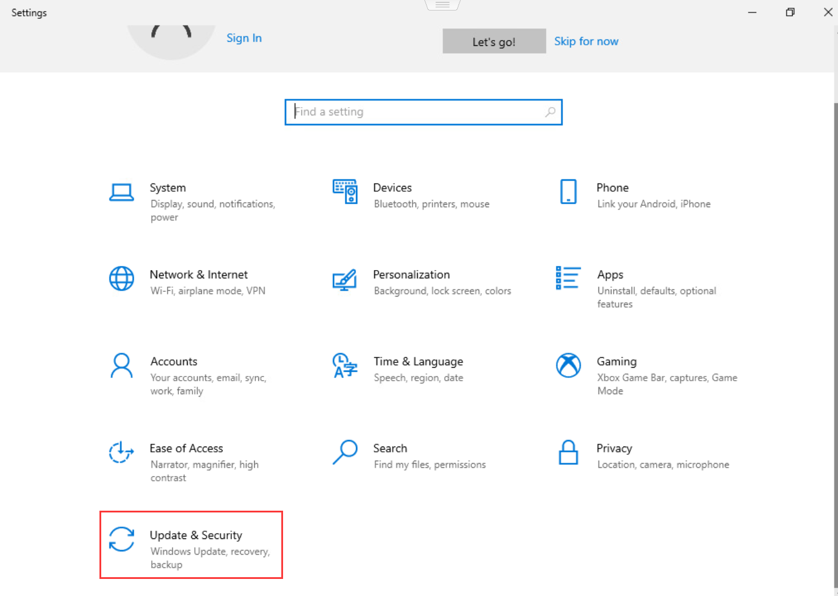The image size is (838, 596).
Task: Open Network & Internet via the globe icon
Action: (x=121, y=279)
